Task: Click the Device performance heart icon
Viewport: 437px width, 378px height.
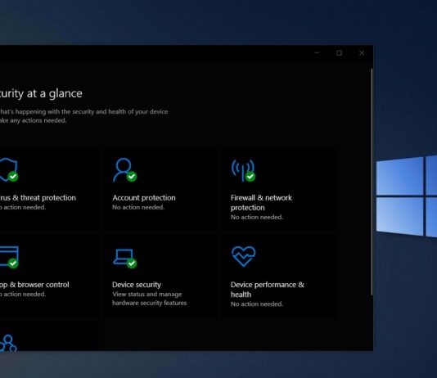Action: (x=243, y=256)
